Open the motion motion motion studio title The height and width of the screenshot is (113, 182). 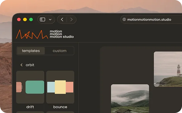click(x=62, y=34)
